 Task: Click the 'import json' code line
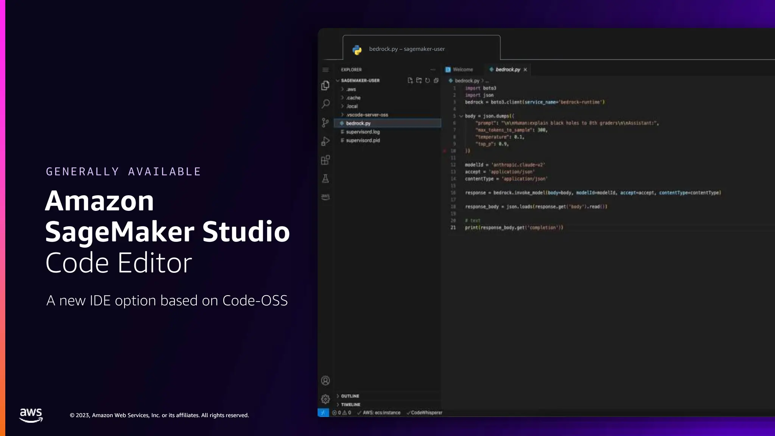(479, 95)
